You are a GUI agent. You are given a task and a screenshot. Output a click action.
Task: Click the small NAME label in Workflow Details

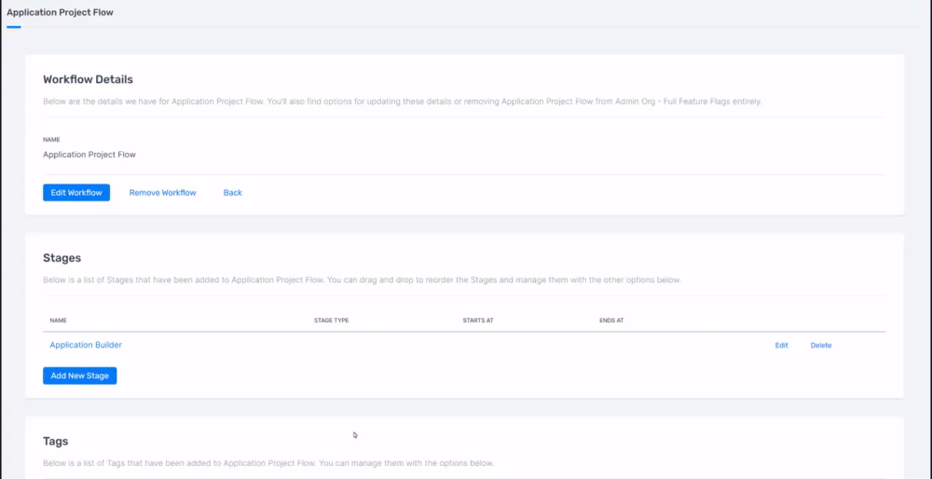click(51, 140)
